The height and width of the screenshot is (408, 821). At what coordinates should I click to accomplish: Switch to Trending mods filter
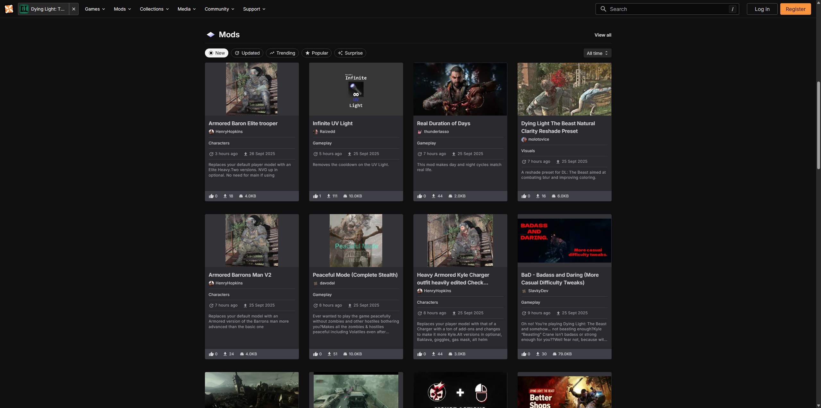(x=282, y=53)
